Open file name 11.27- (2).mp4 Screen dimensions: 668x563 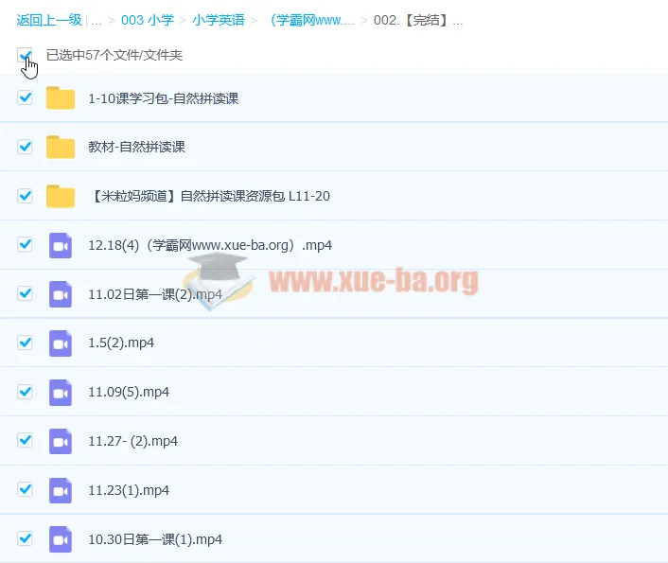[132, 441]
